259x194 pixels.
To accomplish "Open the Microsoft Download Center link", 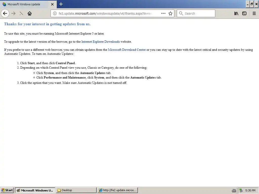I will (x=127, y=50).
